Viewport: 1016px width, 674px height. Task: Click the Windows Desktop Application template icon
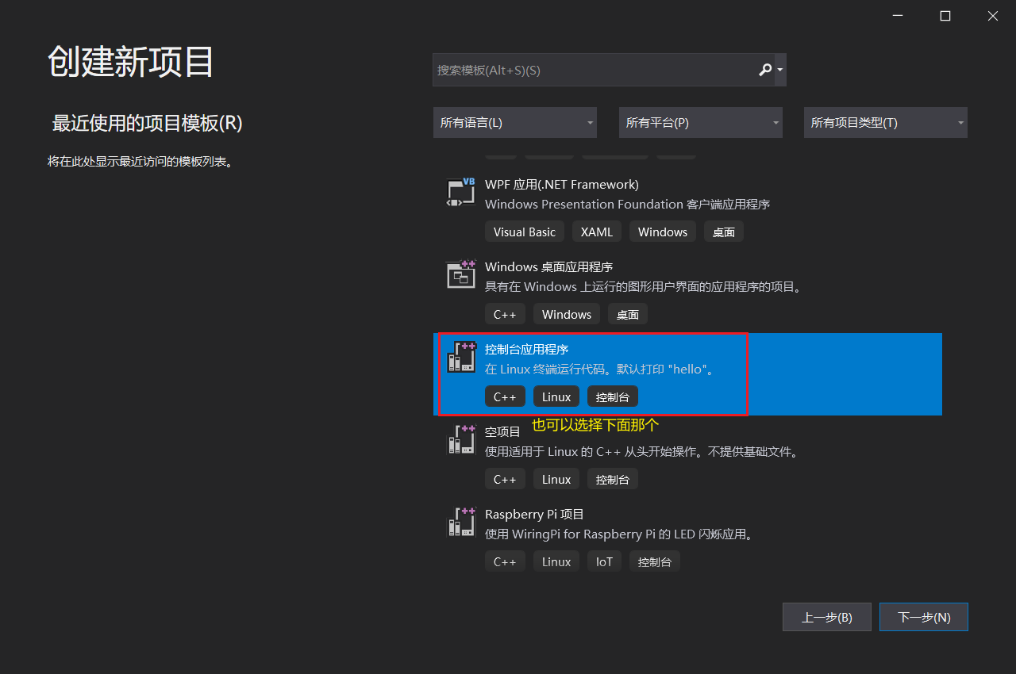point(461,274)
